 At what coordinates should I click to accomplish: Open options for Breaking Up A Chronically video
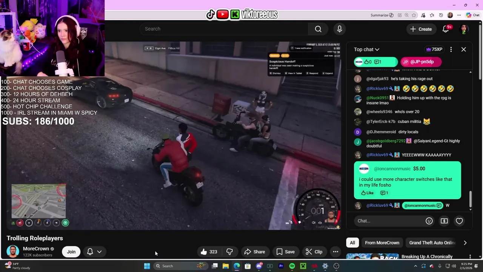click(x=470, y=257)
